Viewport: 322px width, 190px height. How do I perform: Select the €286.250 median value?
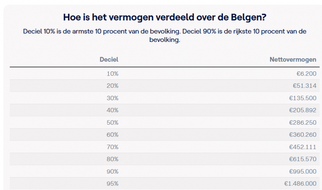tap(303, 123)
